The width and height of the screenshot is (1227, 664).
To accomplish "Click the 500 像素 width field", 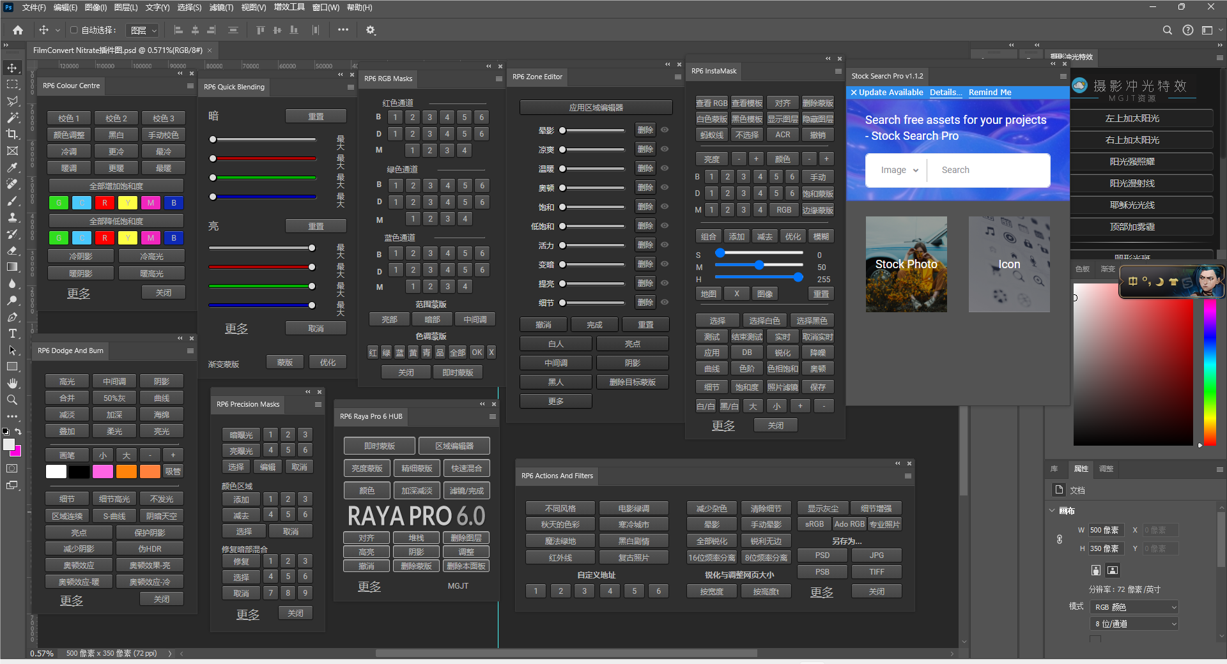I will click(x=1105, y=530).
